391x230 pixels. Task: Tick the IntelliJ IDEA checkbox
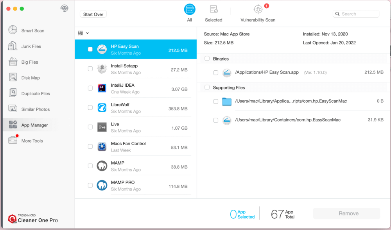pyautogui.click(x=90, y=88)
